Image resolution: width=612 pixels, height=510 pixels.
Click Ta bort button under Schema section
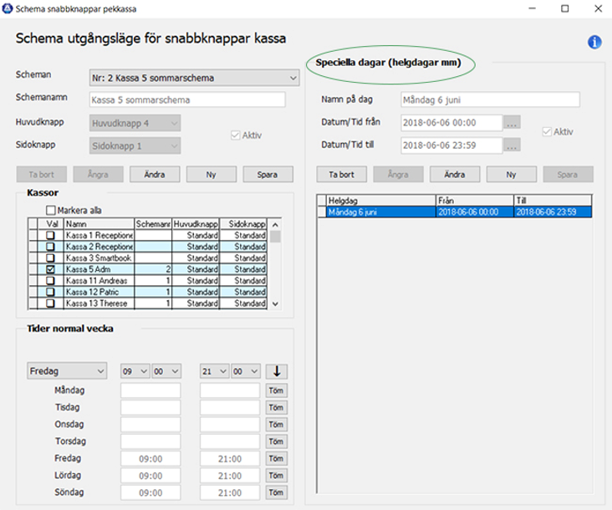pyautogui.click(x=41, y=175)
